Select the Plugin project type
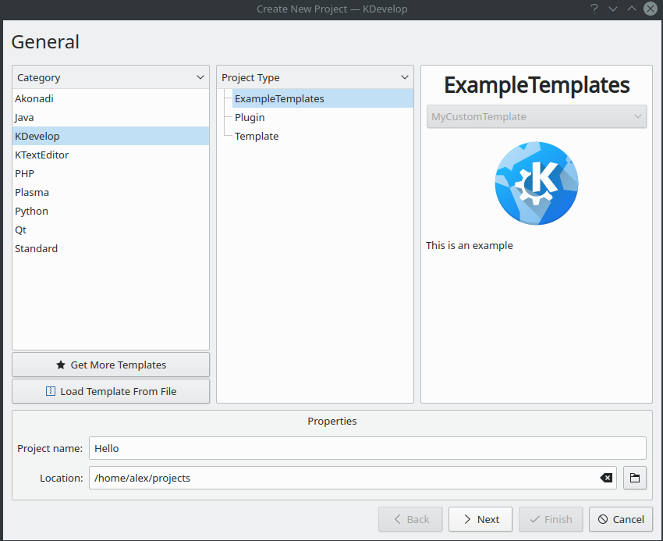The height and width of the screenshot is (541, 663). pyautogui.click(x=323, y=117)
